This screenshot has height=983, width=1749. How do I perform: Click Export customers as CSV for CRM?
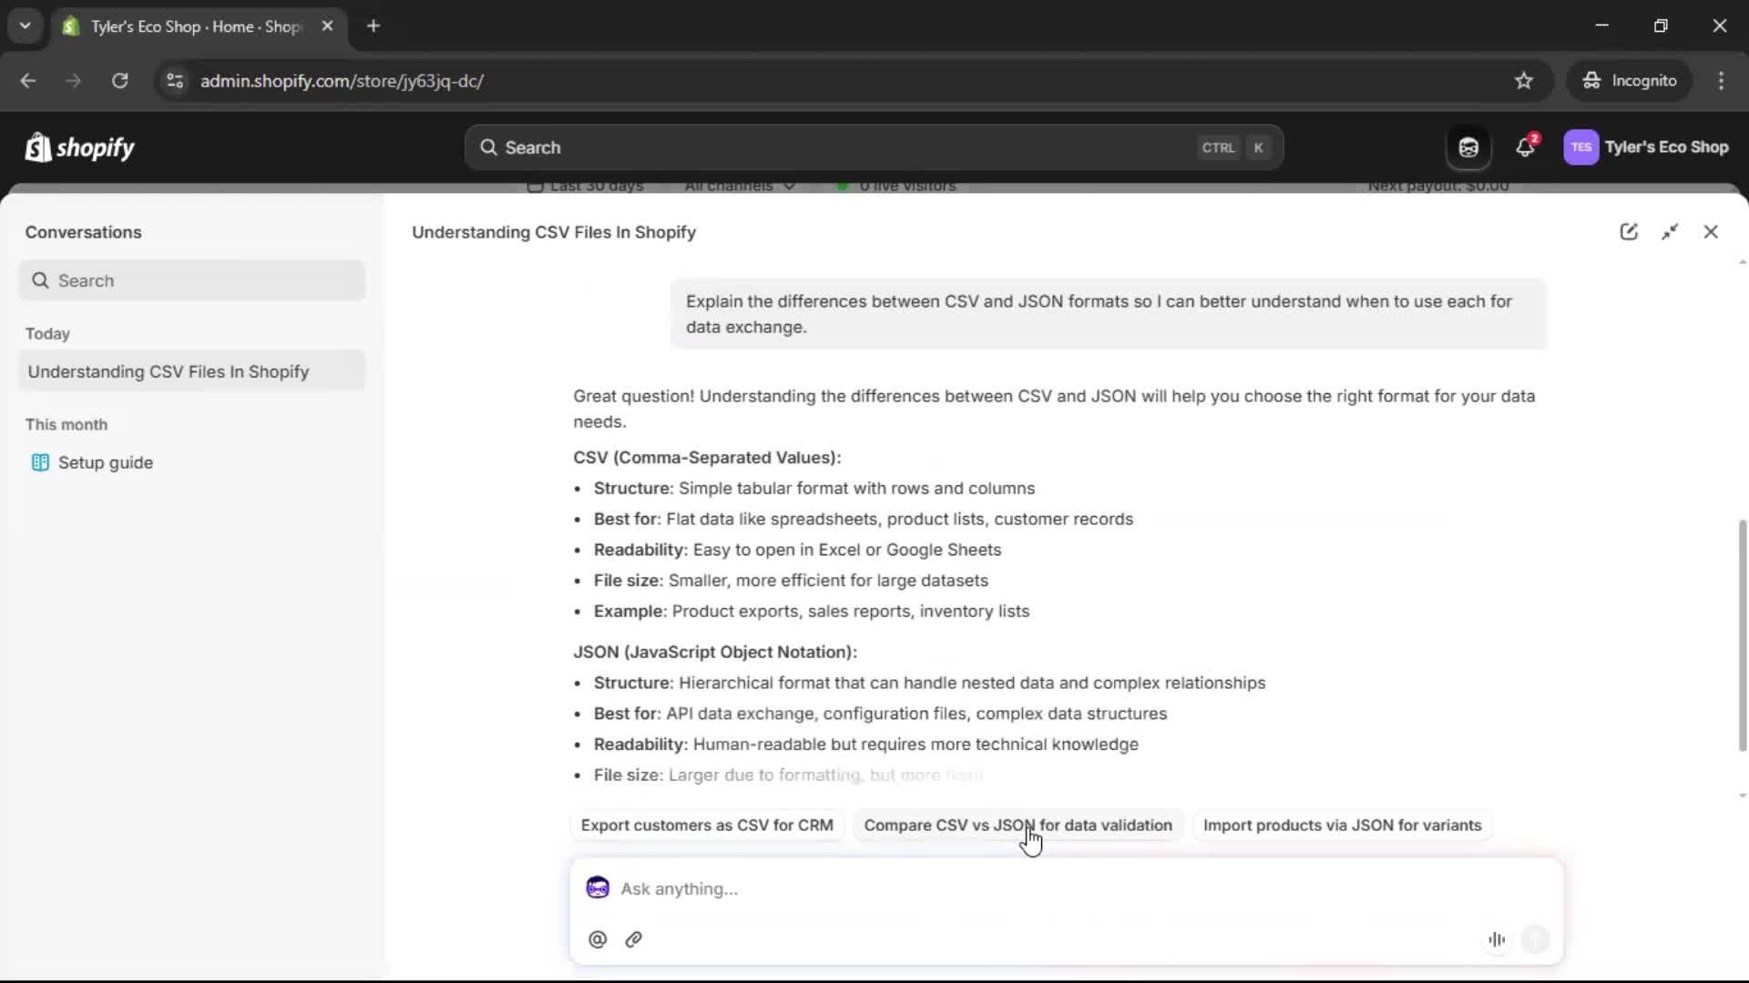coord(707,826)
